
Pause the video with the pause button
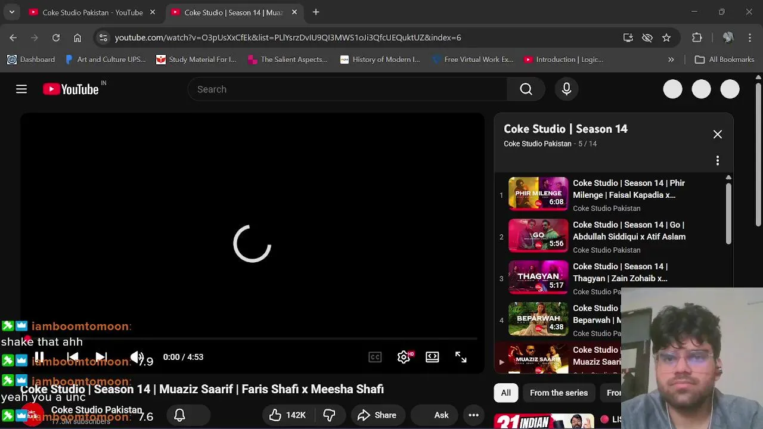(39, 357)
